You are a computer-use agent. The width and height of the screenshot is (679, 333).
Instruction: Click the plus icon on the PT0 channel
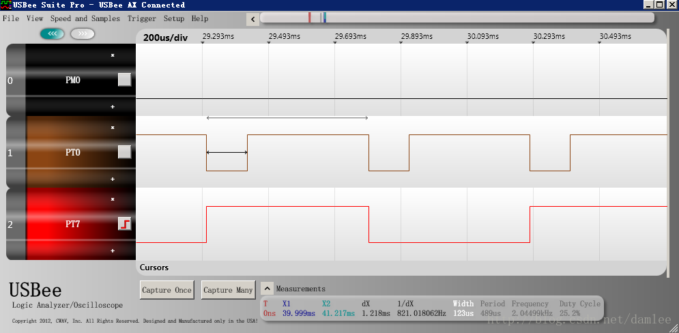pos(113,179)
